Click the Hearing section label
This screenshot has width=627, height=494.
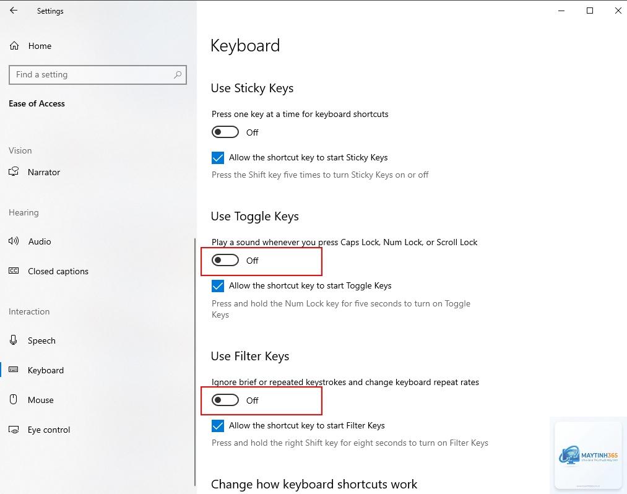(24, 212)
